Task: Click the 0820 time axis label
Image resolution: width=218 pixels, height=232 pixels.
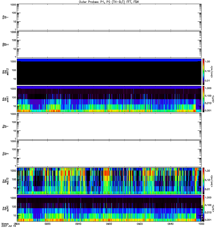Action: (x=48, y=224)
